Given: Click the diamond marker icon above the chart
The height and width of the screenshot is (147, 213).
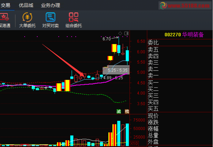Looking at the screenshot, I should pos(120,33).
